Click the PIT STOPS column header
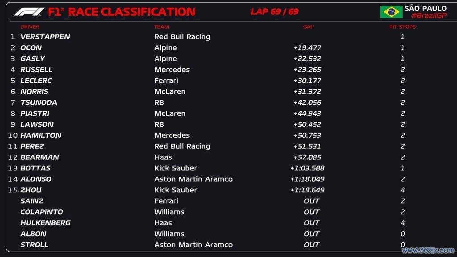Screen dimensions: 457x257 click(402, 27)
